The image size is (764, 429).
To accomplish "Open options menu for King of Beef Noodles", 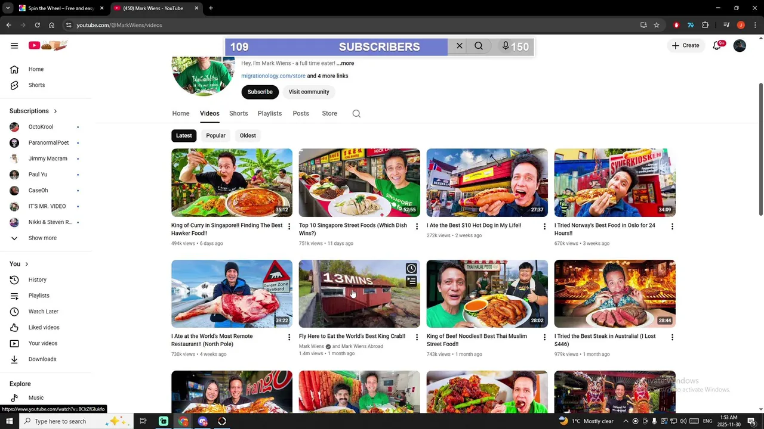I will [544, 337].
